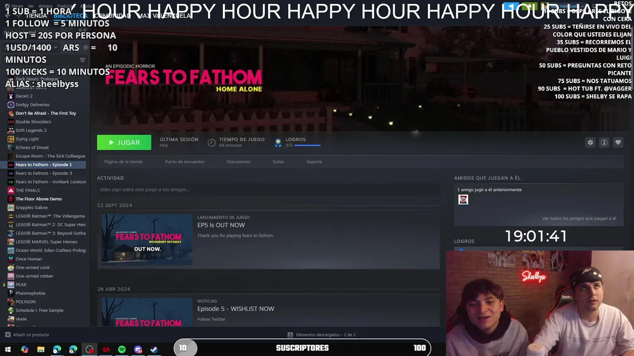634x356 pixels.
Task: Click the plus icon beside Añadir un producto
Action: [x=7, y=335]
